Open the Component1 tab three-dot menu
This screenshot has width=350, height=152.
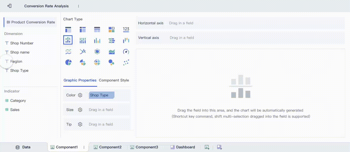tap(84, 147)
